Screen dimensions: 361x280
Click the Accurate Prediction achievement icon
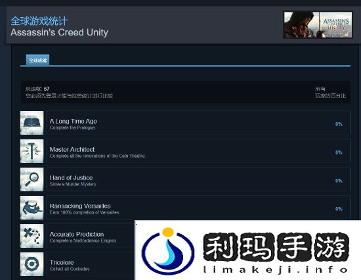coord(32,236)
